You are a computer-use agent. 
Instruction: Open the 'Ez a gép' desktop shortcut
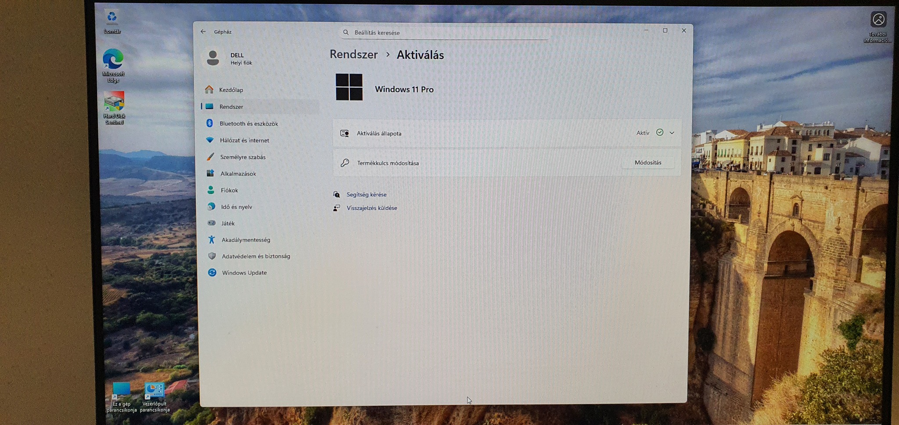pos(122,397)
